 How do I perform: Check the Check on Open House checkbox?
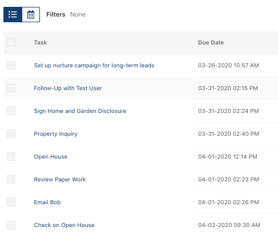(x=11, y=225)
